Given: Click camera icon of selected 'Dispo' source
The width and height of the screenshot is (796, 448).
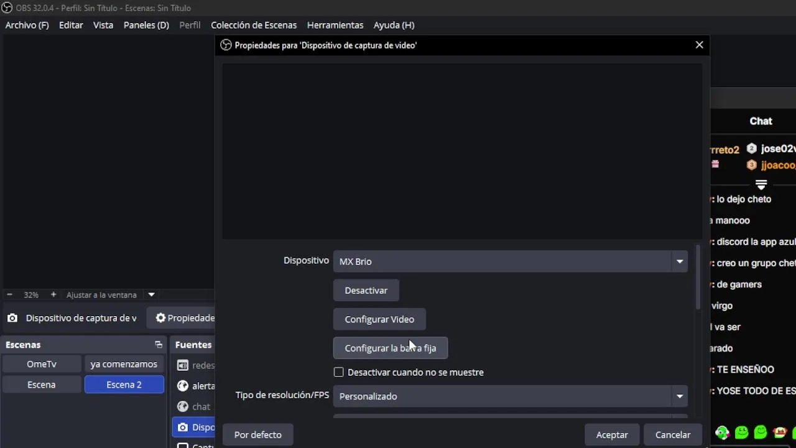Looking at the screenshot, I should pyautogui.click(x=182, y=427).
